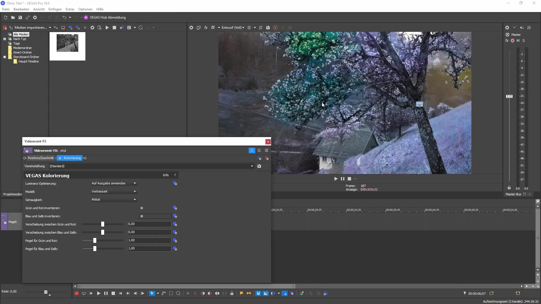Copy snapshot to clipboard in preview toolbar

pyautogui.click(x=261, y=28)
